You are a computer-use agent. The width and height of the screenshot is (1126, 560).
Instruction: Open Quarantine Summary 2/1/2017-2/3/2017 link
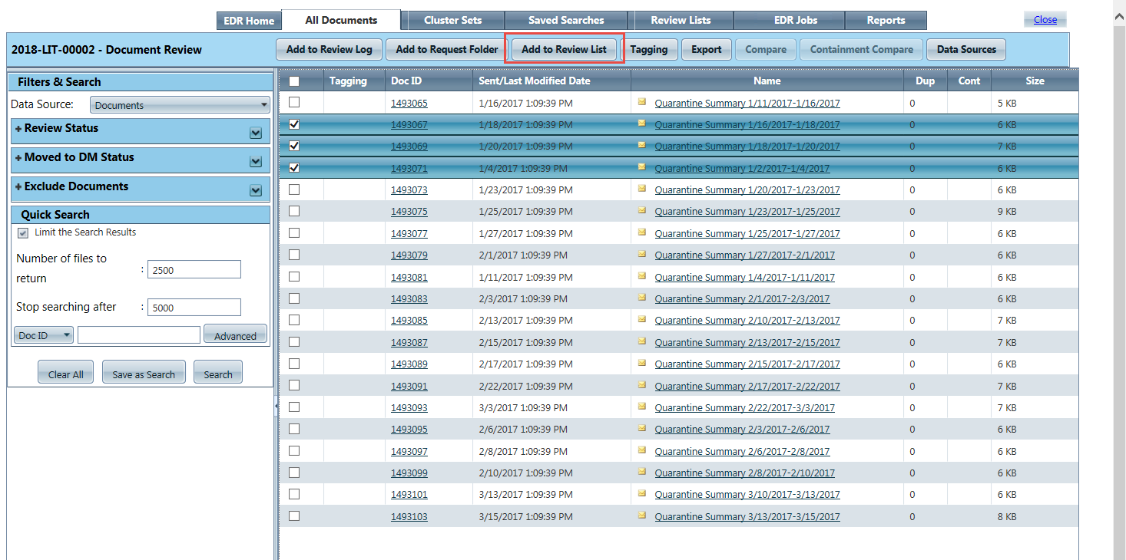742,299
